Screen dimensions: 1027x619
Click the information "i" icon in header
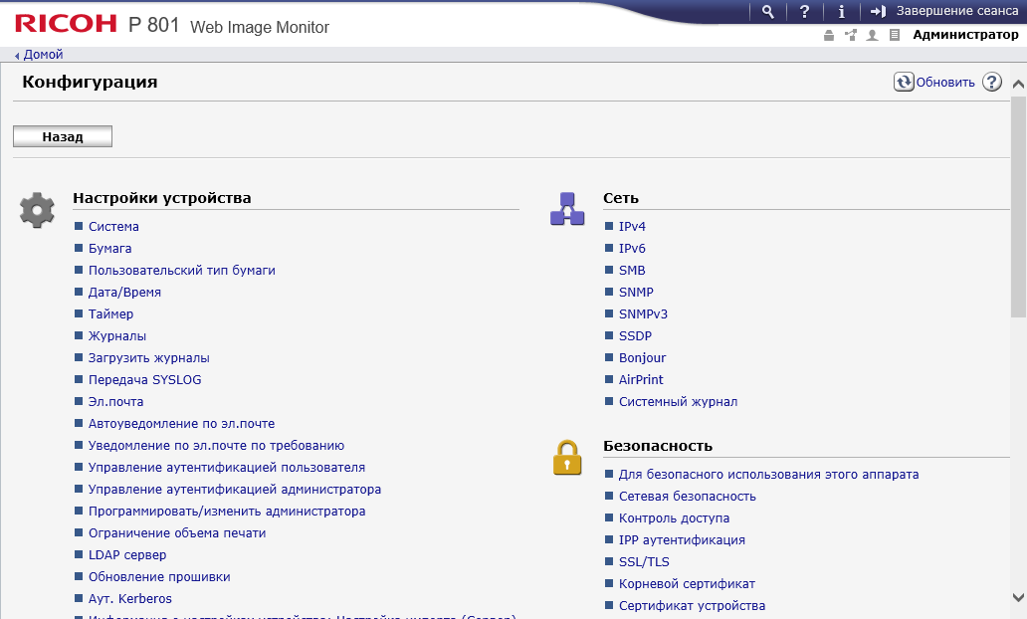point(841,11)
